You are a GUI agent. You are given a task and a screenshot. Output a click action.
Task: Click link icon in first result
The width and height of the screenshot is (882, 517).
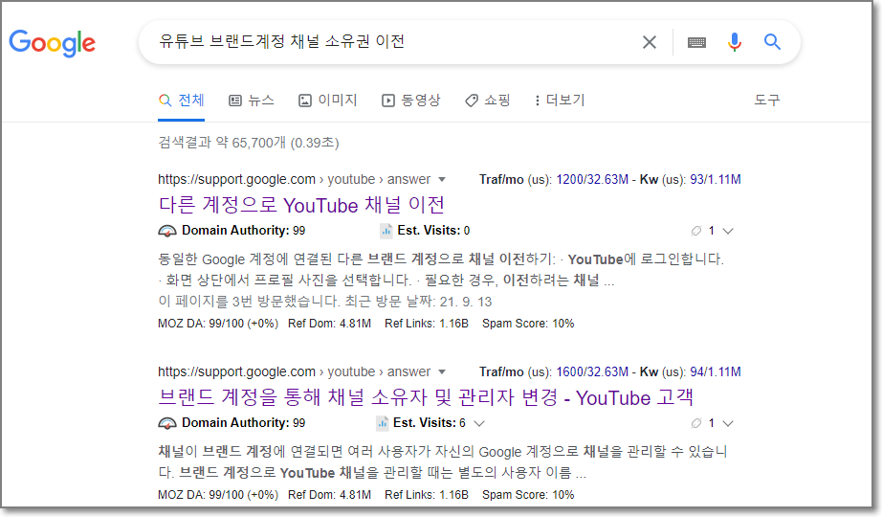pyautogui.click(x=696, y=231)
